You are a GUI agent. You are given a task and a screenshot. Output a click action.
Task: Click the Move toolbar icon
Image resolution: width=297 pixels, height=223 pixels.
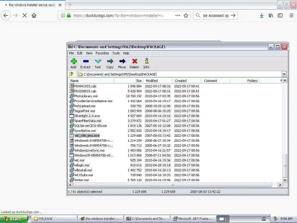(122, 61)
